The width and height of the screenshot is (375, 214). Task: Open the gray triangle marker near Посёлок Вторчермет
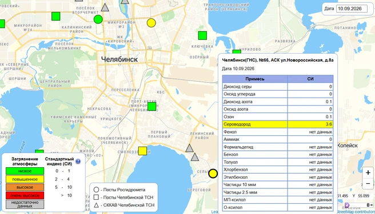105,7
